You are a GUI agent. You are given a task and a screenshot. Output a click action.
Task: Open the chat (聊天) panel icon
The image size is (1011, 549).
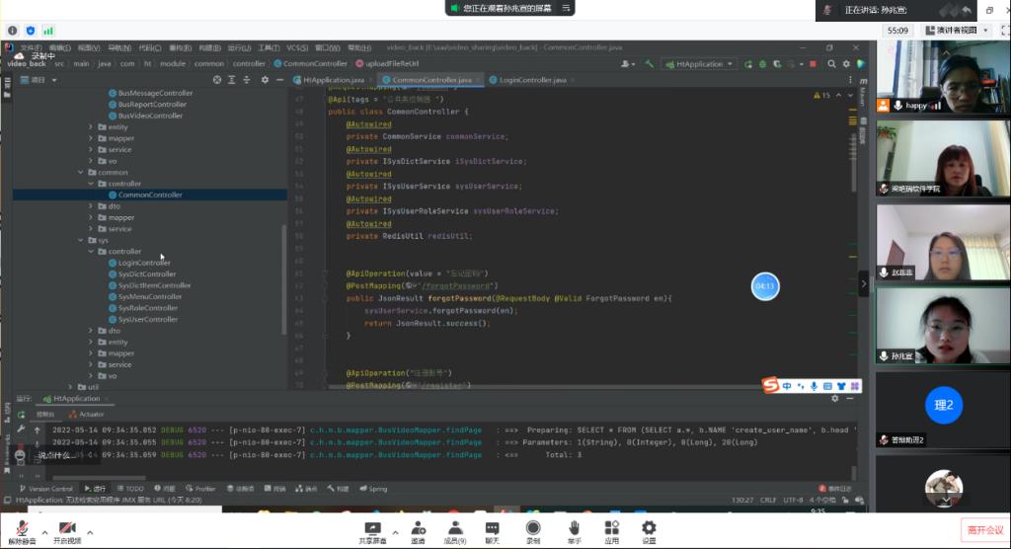[492, 528]
